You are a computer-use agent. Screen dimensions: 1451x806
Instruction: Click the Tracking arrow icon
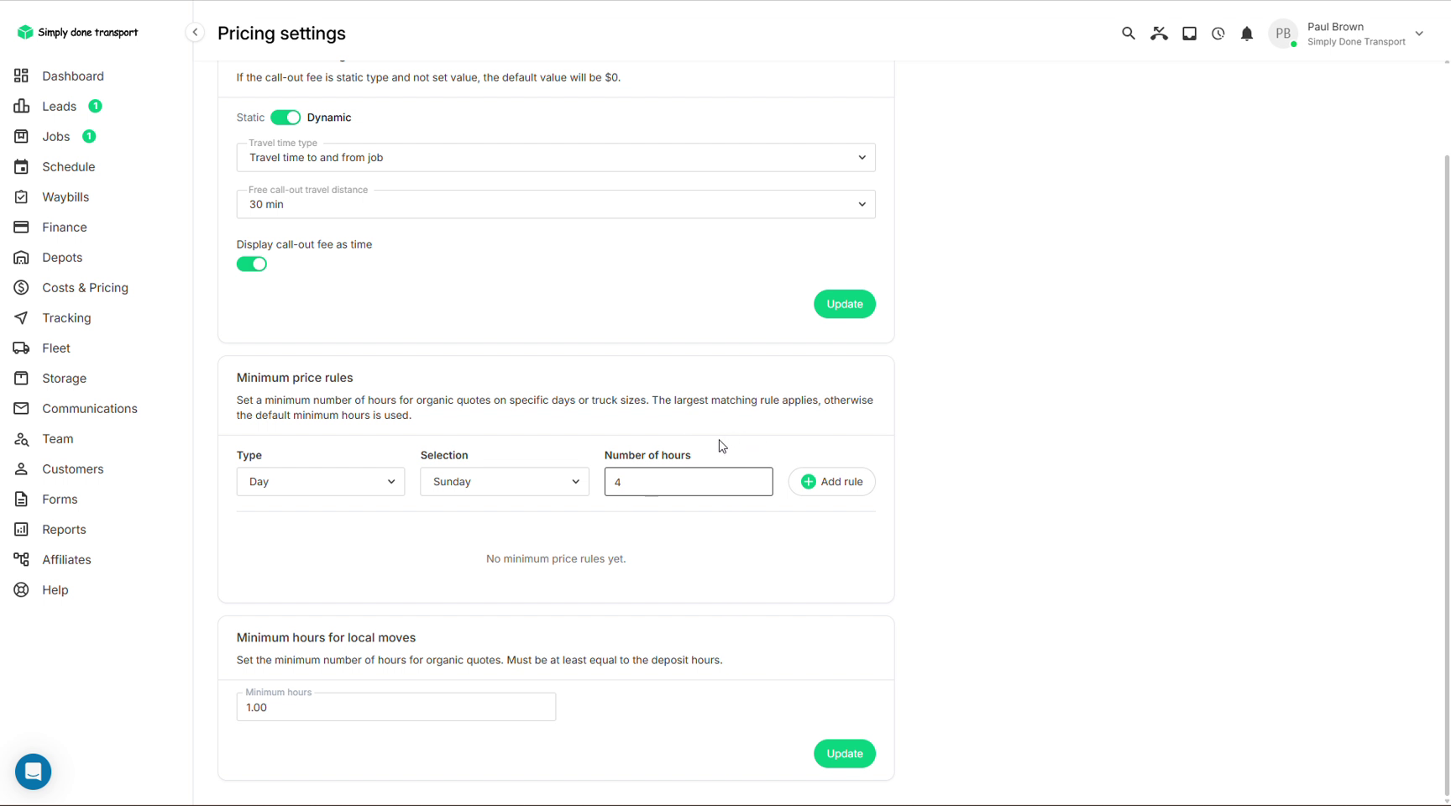tap(21, 317)
